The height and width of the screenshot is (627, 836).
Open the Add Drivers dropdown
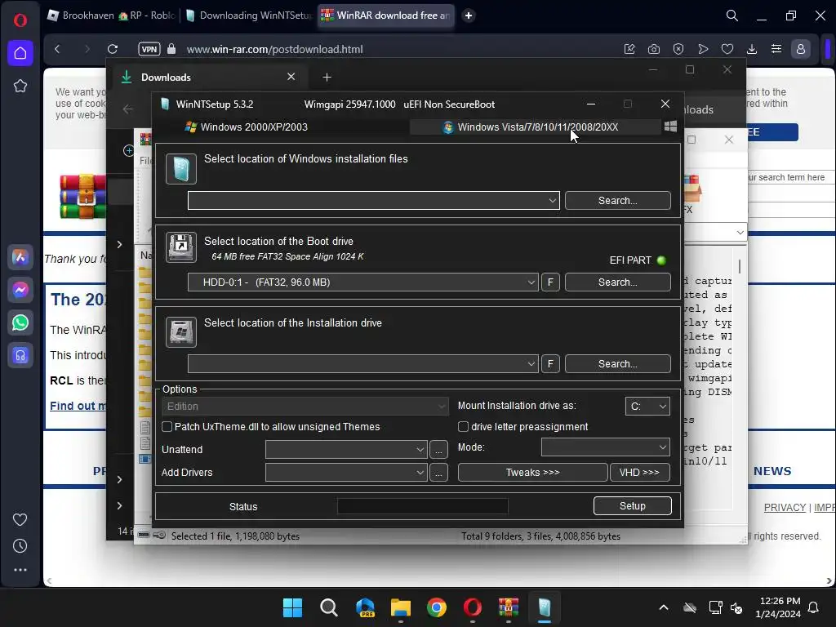coord(346,473)
